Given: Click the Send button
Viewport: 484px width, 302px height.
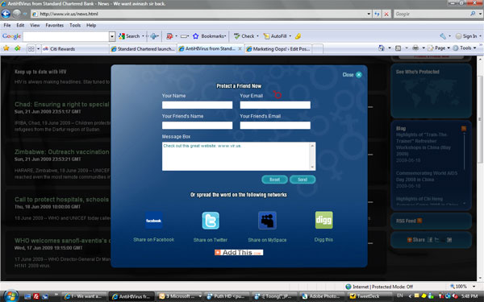Looking at the screenshot, I should [302, 180].
